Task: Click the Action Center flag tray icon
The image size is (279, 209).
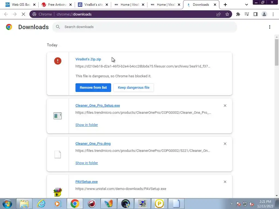Action: pos(238,204)
